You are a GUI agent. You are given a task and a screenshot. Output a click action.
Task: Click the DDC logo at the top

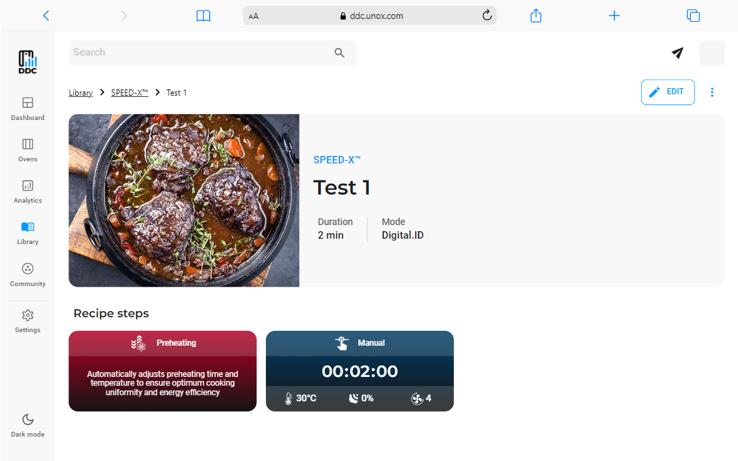(x=27, y=62)
